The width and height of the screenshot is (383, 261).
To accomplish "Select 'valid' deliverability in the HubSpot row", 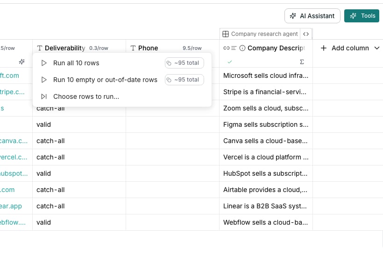I will [79, 173].
